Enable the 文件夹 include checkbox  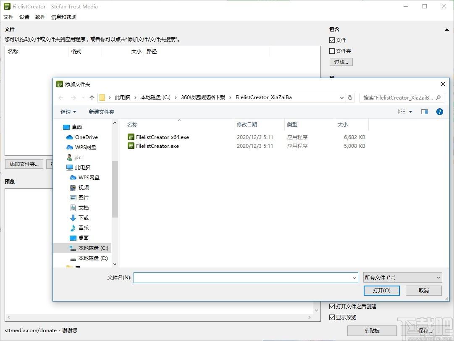332,51
